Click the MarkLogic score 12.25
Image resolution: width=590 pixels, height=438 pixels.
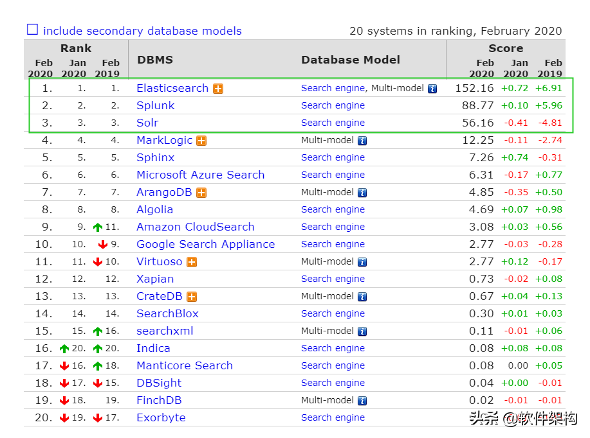477,140
